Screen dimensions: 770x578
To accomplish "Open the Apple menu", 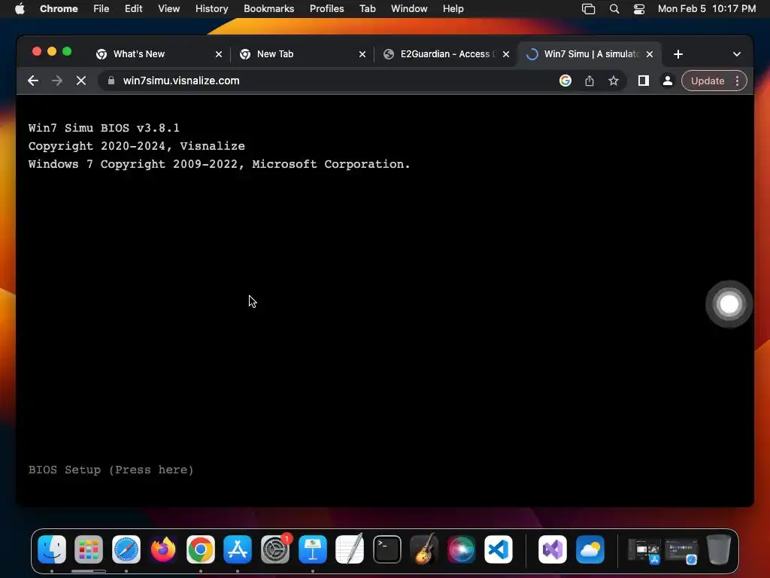I will pyautogui.click(x=20, y=8).
